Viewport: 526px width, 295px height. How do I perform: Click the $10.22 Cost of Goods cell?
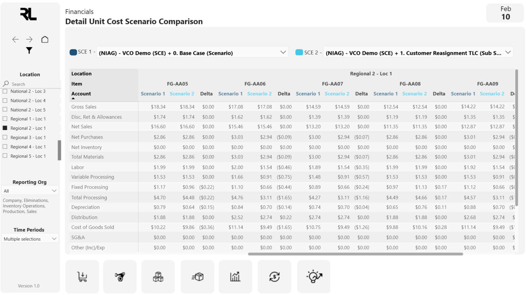tap(158, 227)
